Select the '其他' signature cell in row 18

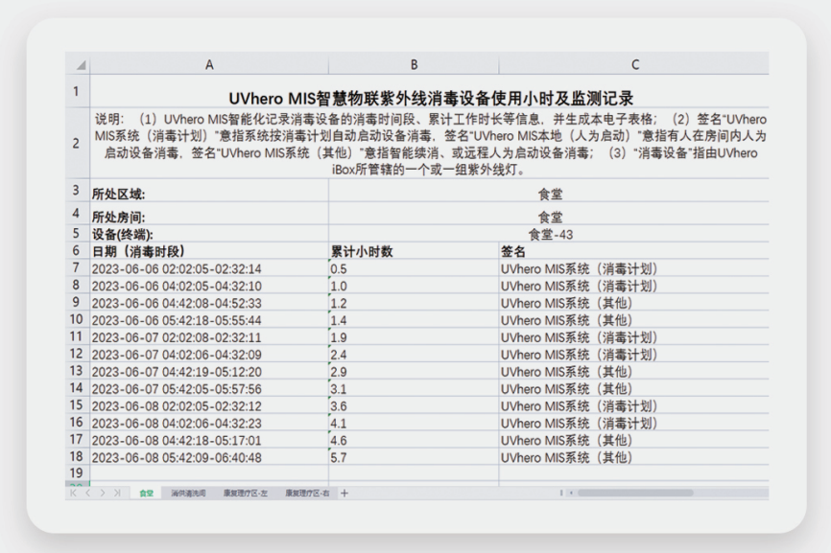coord(634,457)
